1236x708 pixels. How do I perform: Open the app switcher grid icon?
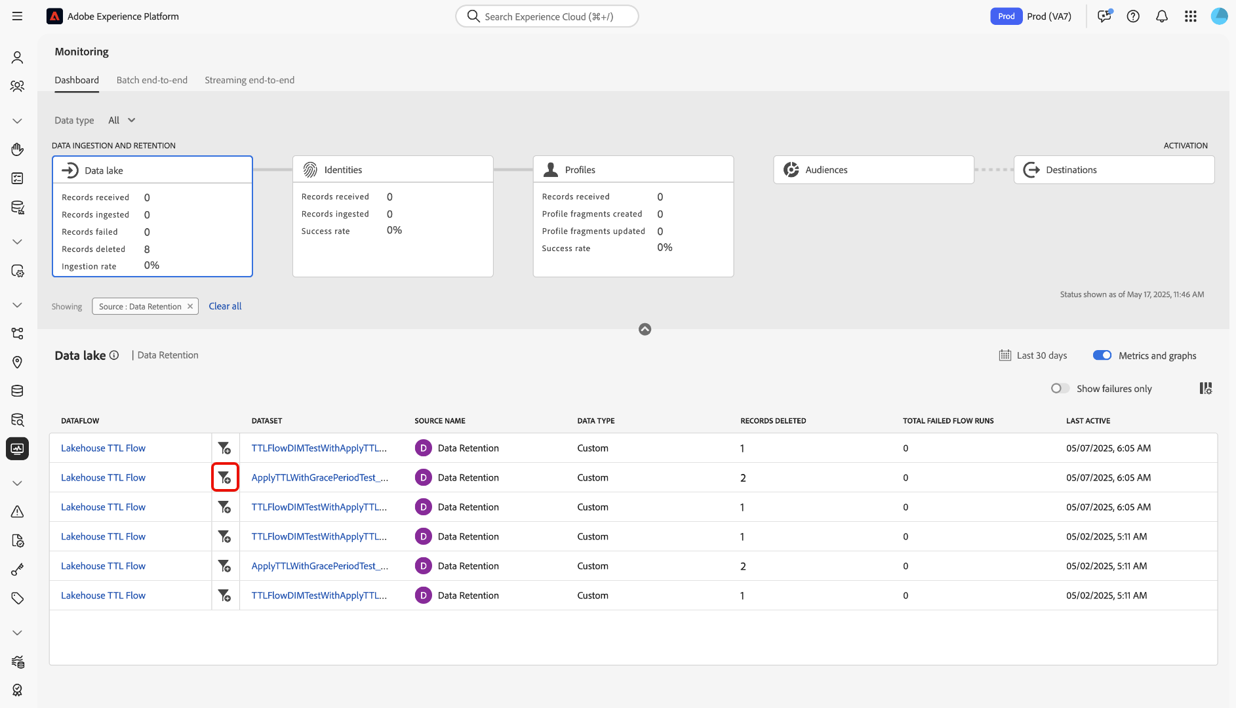pos(1191,16)
